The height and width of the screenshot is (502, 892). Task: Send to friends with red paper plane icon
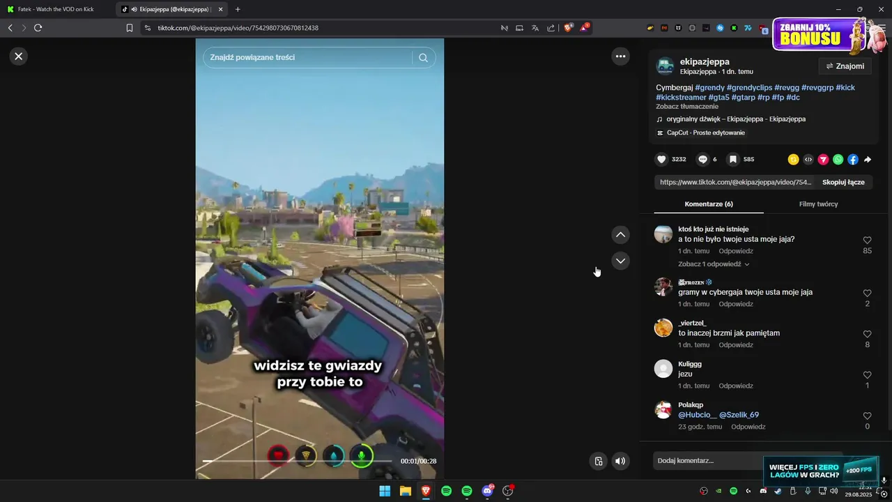[x=823, y=160]
